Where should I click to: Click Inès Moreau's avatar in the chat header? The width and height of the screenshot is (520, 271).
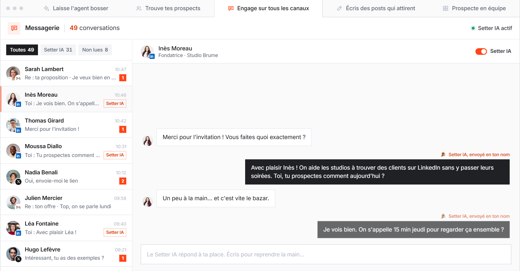147,52
